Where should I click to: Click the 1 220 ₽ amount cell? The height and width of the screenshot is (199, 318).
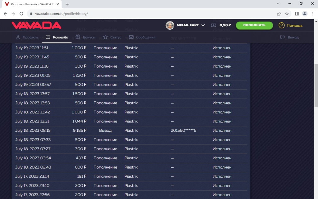point(79,76)
